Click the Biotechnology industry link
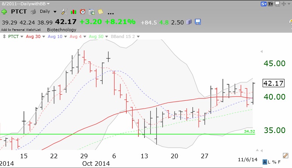 click(62, 30)
